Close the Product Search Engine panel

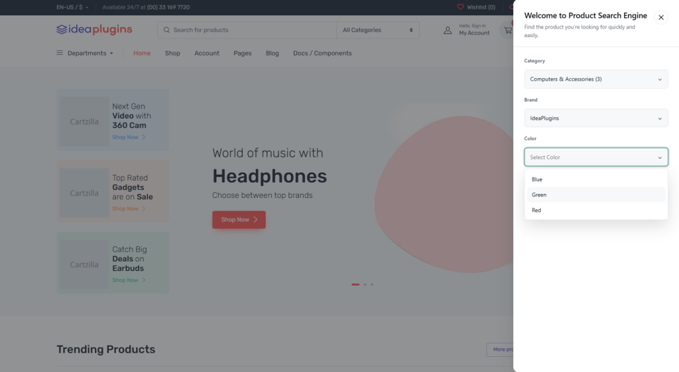(x=661, y=17)
